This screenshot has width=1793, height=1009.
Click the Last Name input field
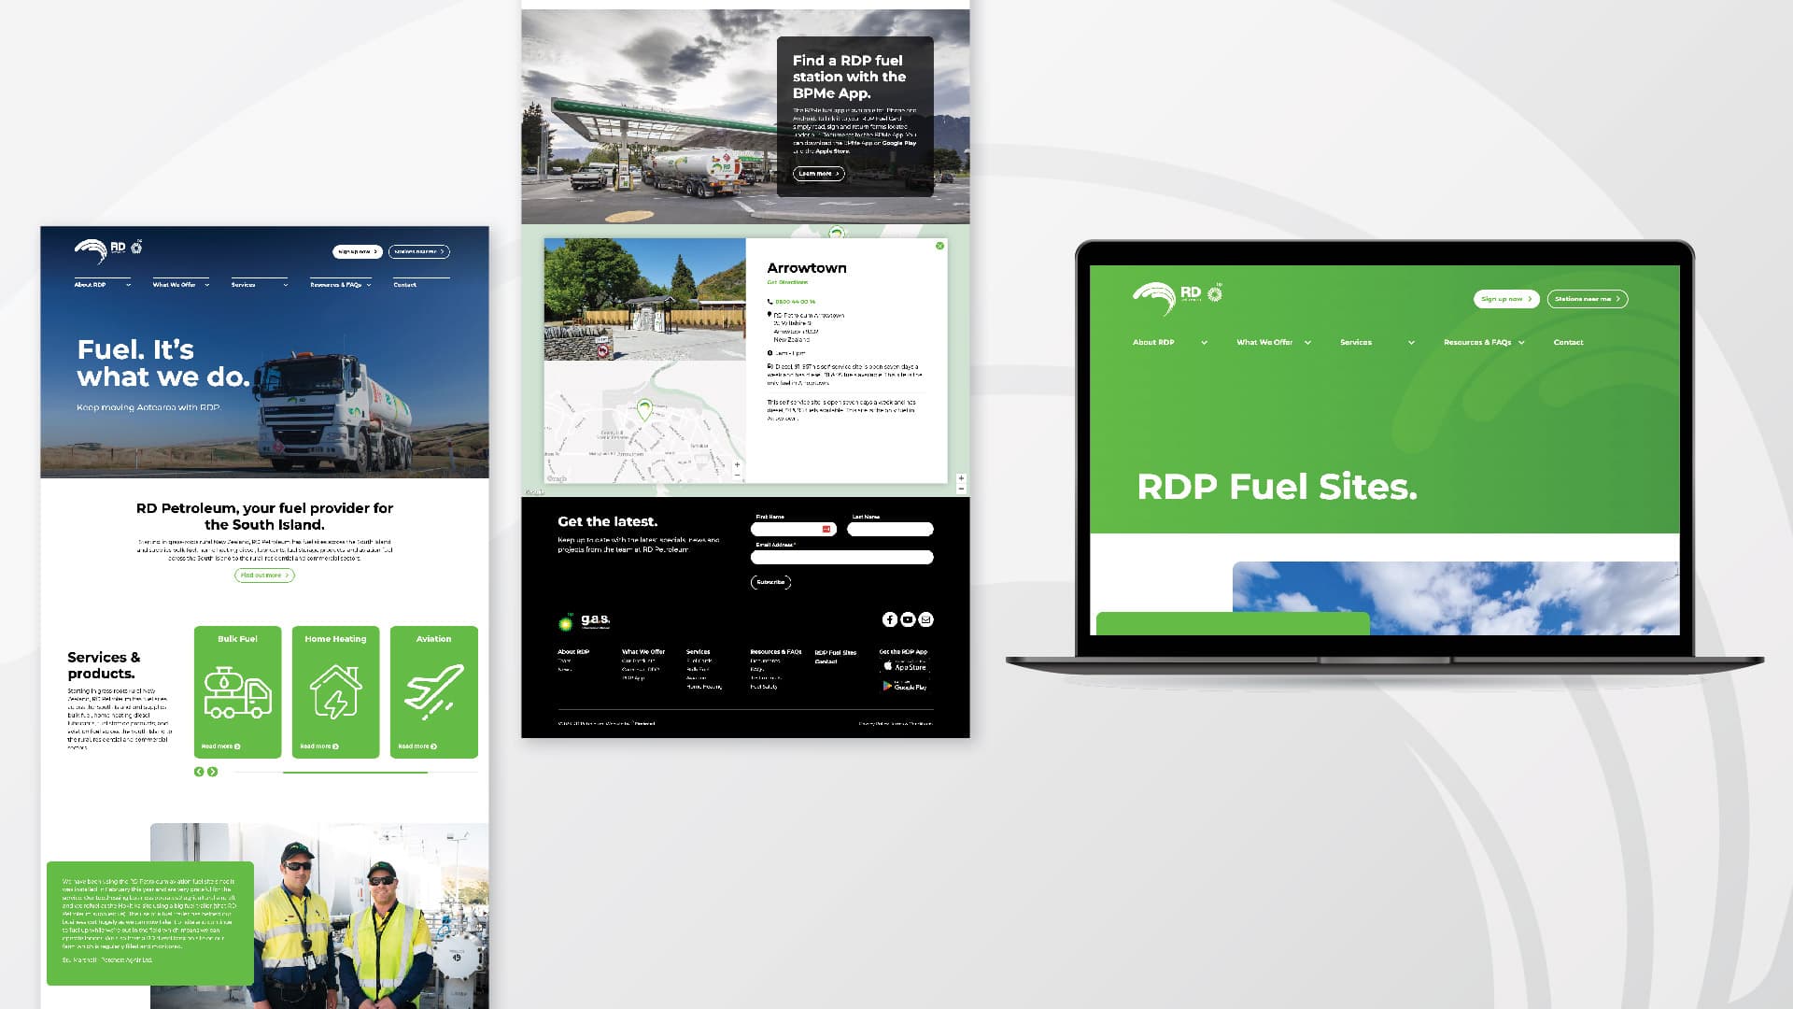(890, 529)
